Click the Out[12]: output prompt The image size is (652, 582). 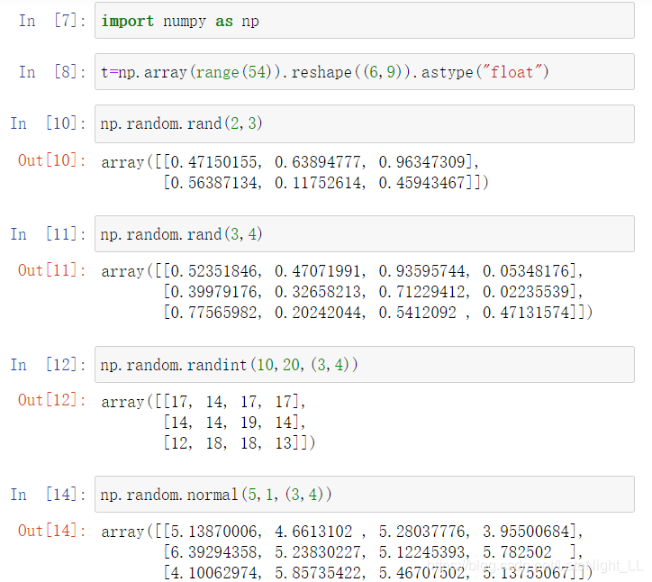coord(52,400)
